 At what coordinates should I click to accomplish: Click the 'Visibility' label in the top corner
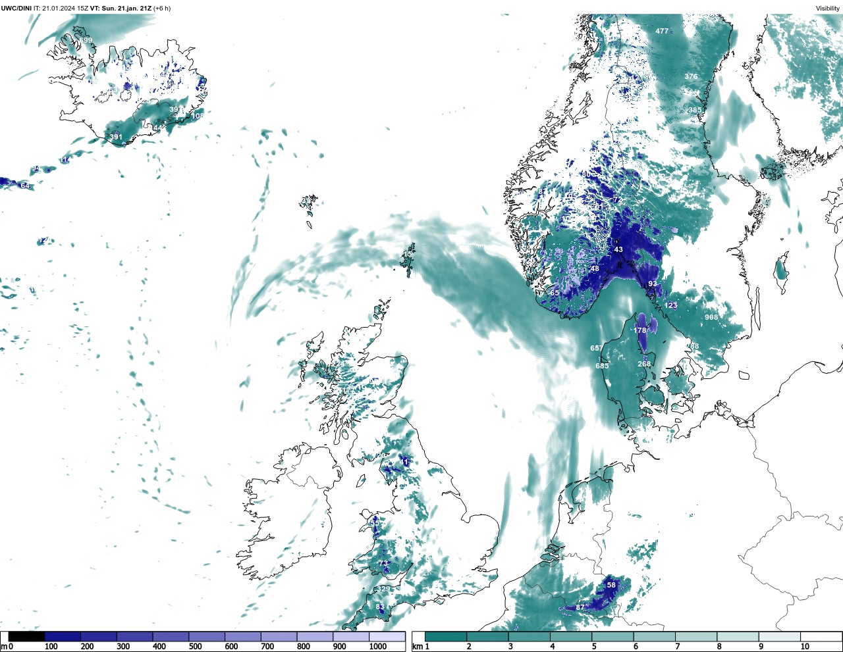point(828,9)
